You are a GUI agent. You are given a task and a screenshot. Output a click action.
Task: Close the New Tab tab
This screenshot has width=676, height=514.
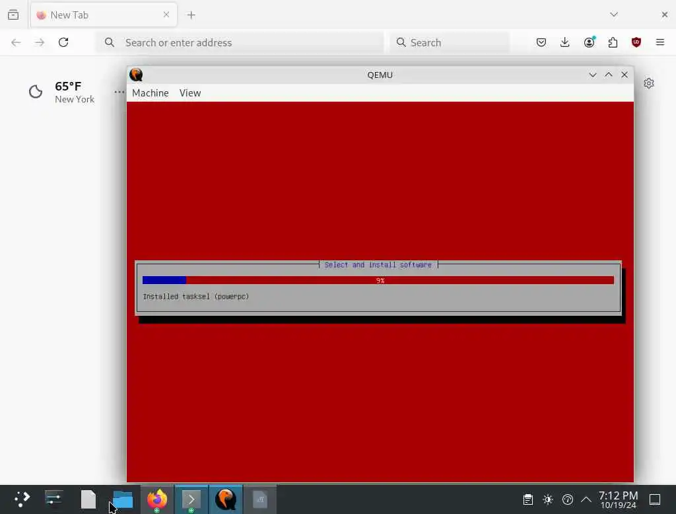pyautogui.click(x=166, y=15)
